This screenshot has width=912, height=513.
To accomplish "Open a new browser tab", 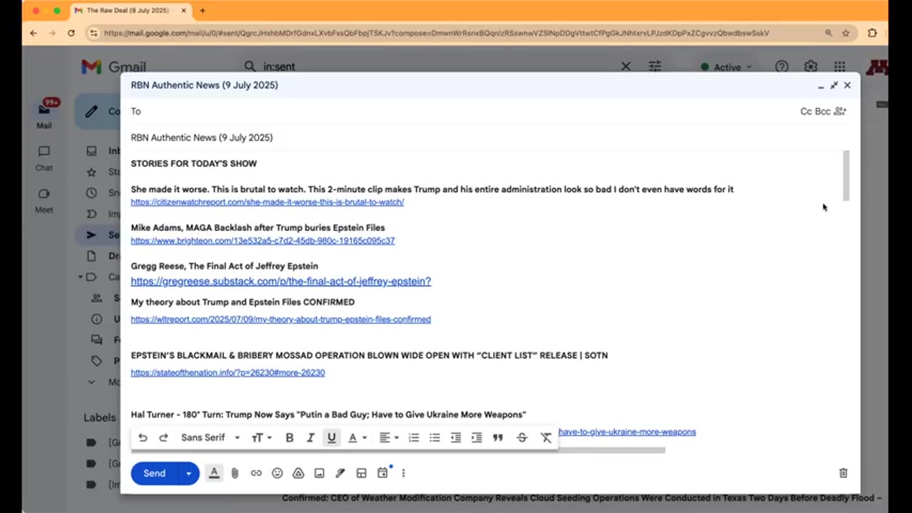I will [202, 11].
